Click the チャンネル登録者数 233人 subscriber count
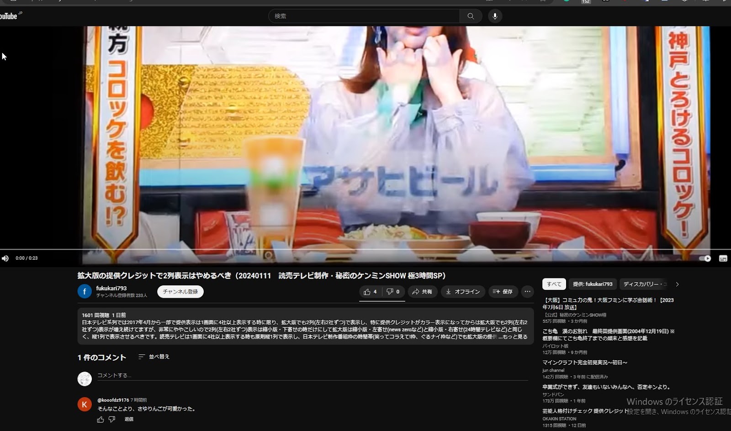This screenshot has height=431, width=731. tap(122, 295)
